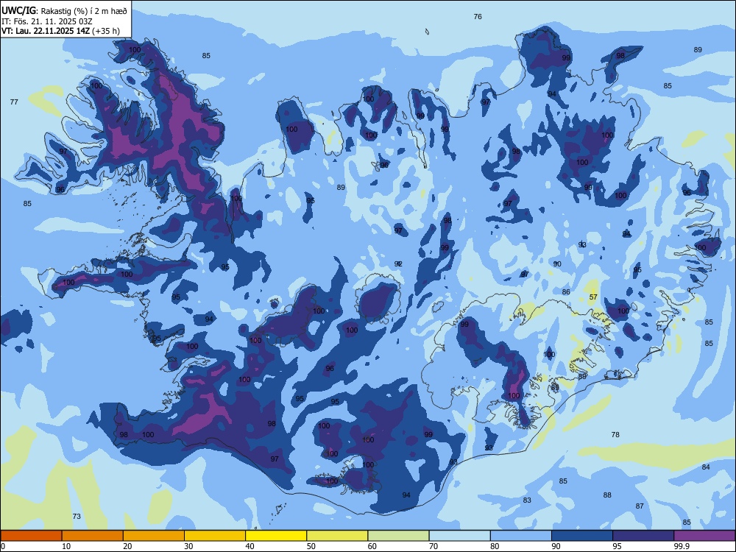The image size is (736, 552).
Task: Click the 20–30 light orange legend swatch
Action: [154, 536]
